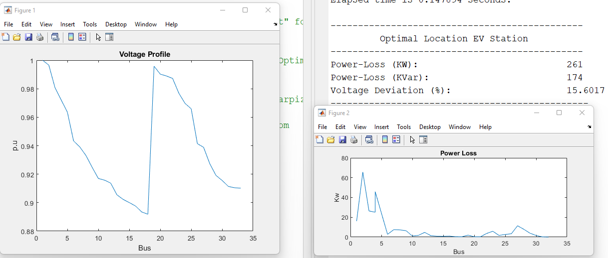
Task: Open Insert menu in Figure 1
Action: coord(68,24)
